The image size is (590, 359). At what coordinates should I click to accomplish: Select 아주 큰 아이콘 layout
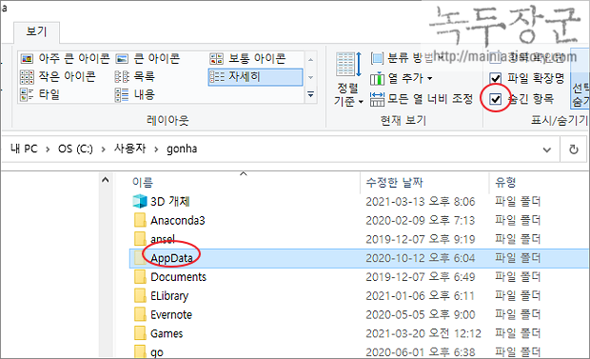(x=65, y=58)
